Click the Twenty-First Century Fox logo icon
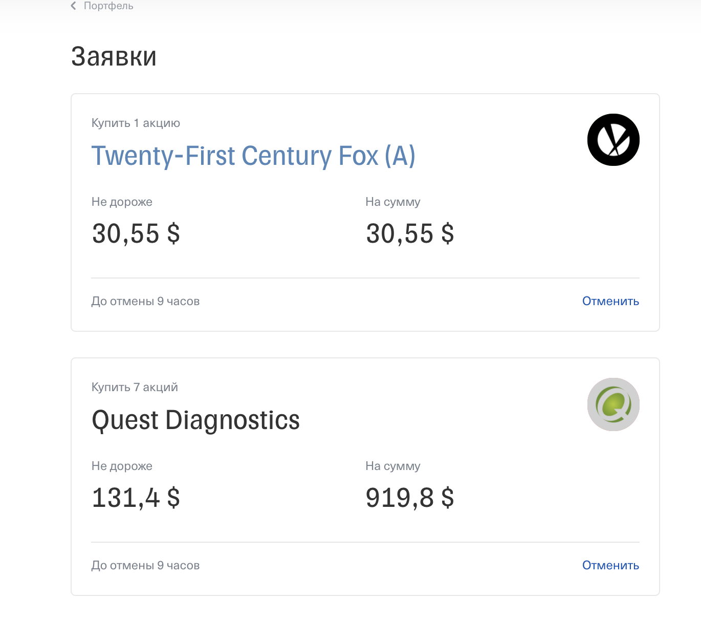This screenshot has width=701, height=641. pyautogui.click(x=613, y=140)
